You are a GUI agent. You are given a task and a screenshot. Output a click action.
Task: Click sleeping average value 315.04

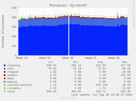pos(101,65)
